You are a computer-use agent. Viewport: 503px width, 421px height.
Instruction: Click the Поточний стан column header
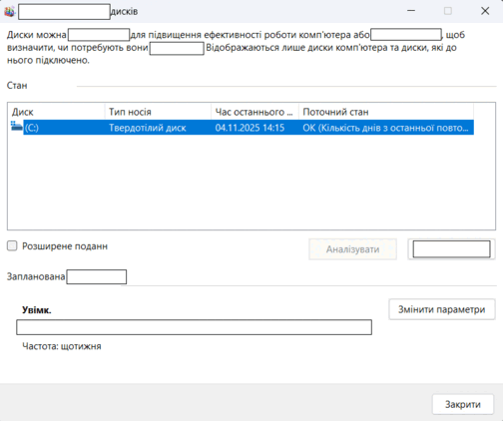386,112
